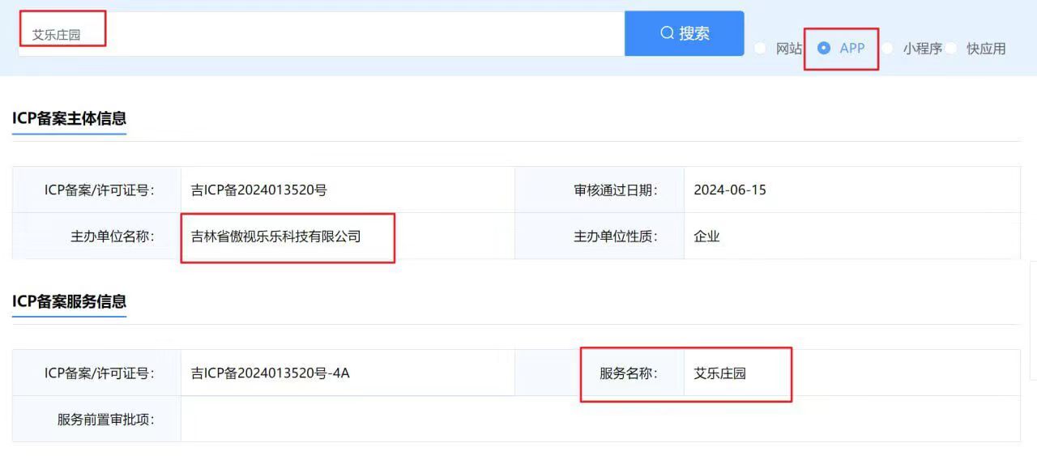This screenshot has width=1037, height=456.
Task: Click service name value 艾乐庄园
Action: point(719,373)
